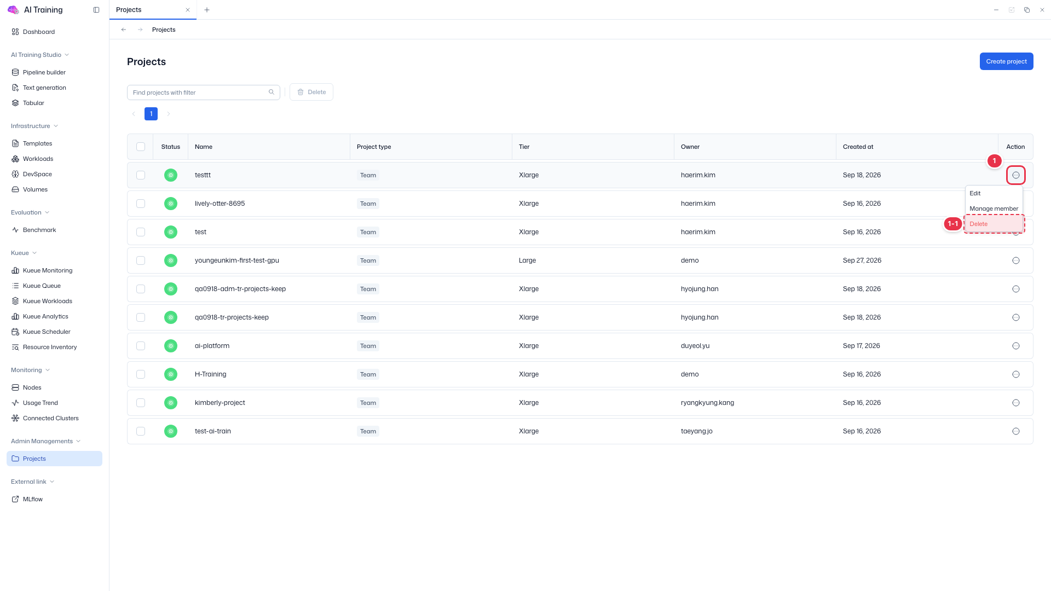Choose Delete in the action menu
The width and height of the screenshot is (1051, 591).
click(x=994, y=224)
